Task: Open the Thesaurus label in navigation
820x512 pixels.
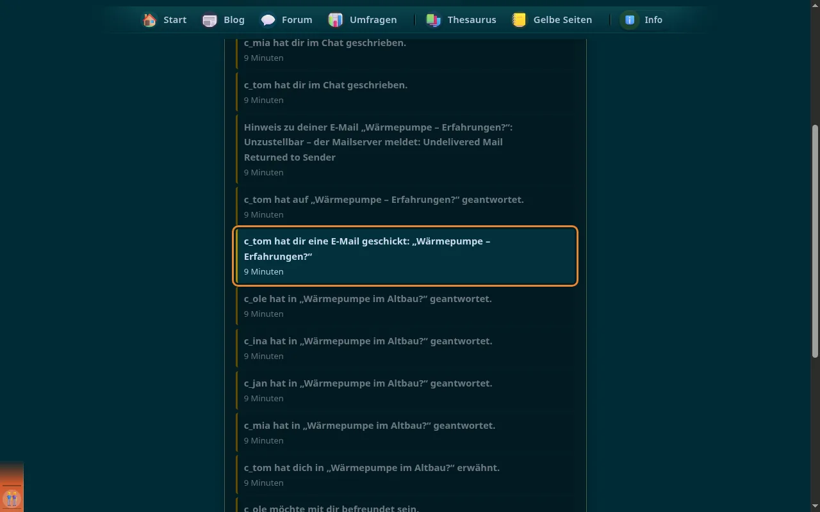Action: (x=471, y=20)
